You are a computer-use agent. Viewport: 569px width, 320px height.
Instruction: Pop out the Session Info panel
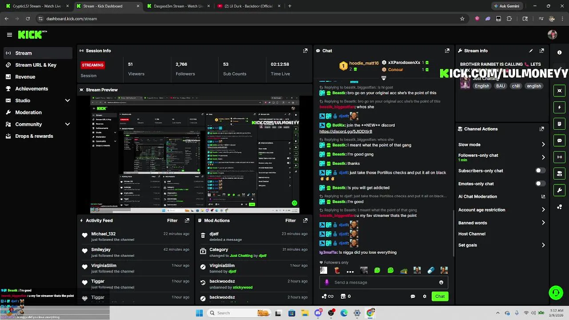[305, 51]
